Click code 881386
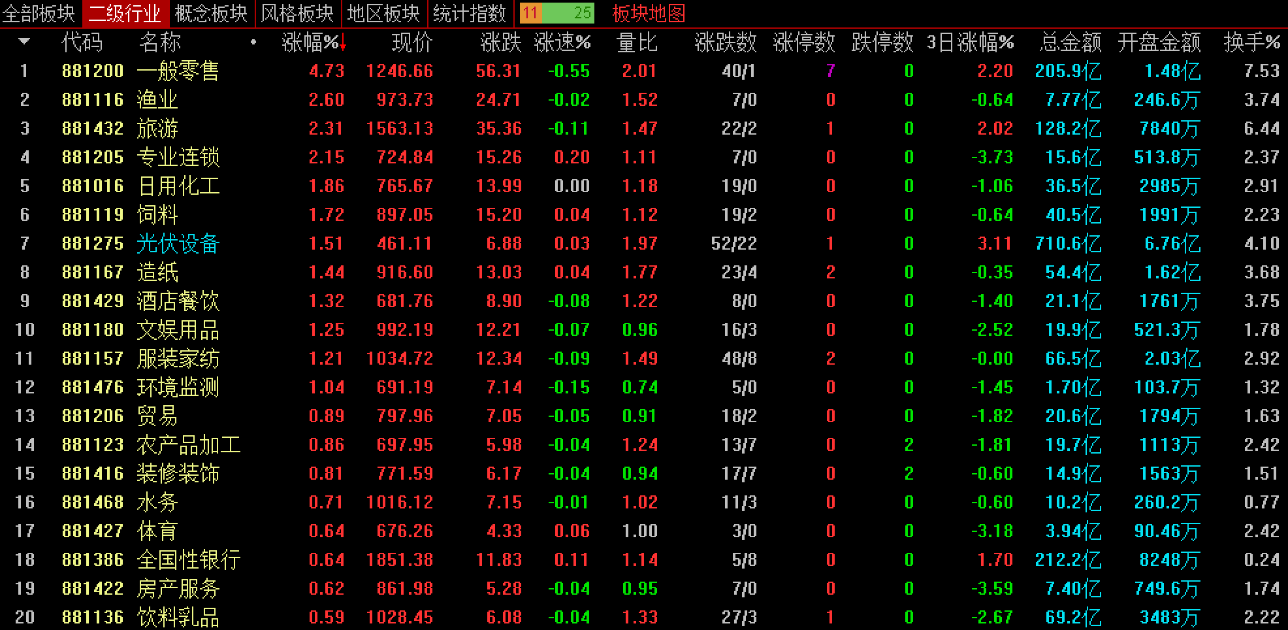 click(x=93, y=559)
